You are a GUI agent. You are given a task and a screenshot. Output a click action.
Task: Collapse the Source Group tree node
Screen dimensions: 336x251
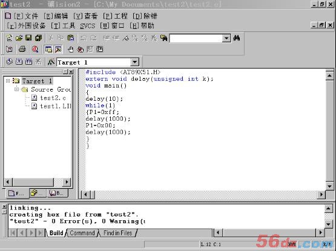(17, 89)
